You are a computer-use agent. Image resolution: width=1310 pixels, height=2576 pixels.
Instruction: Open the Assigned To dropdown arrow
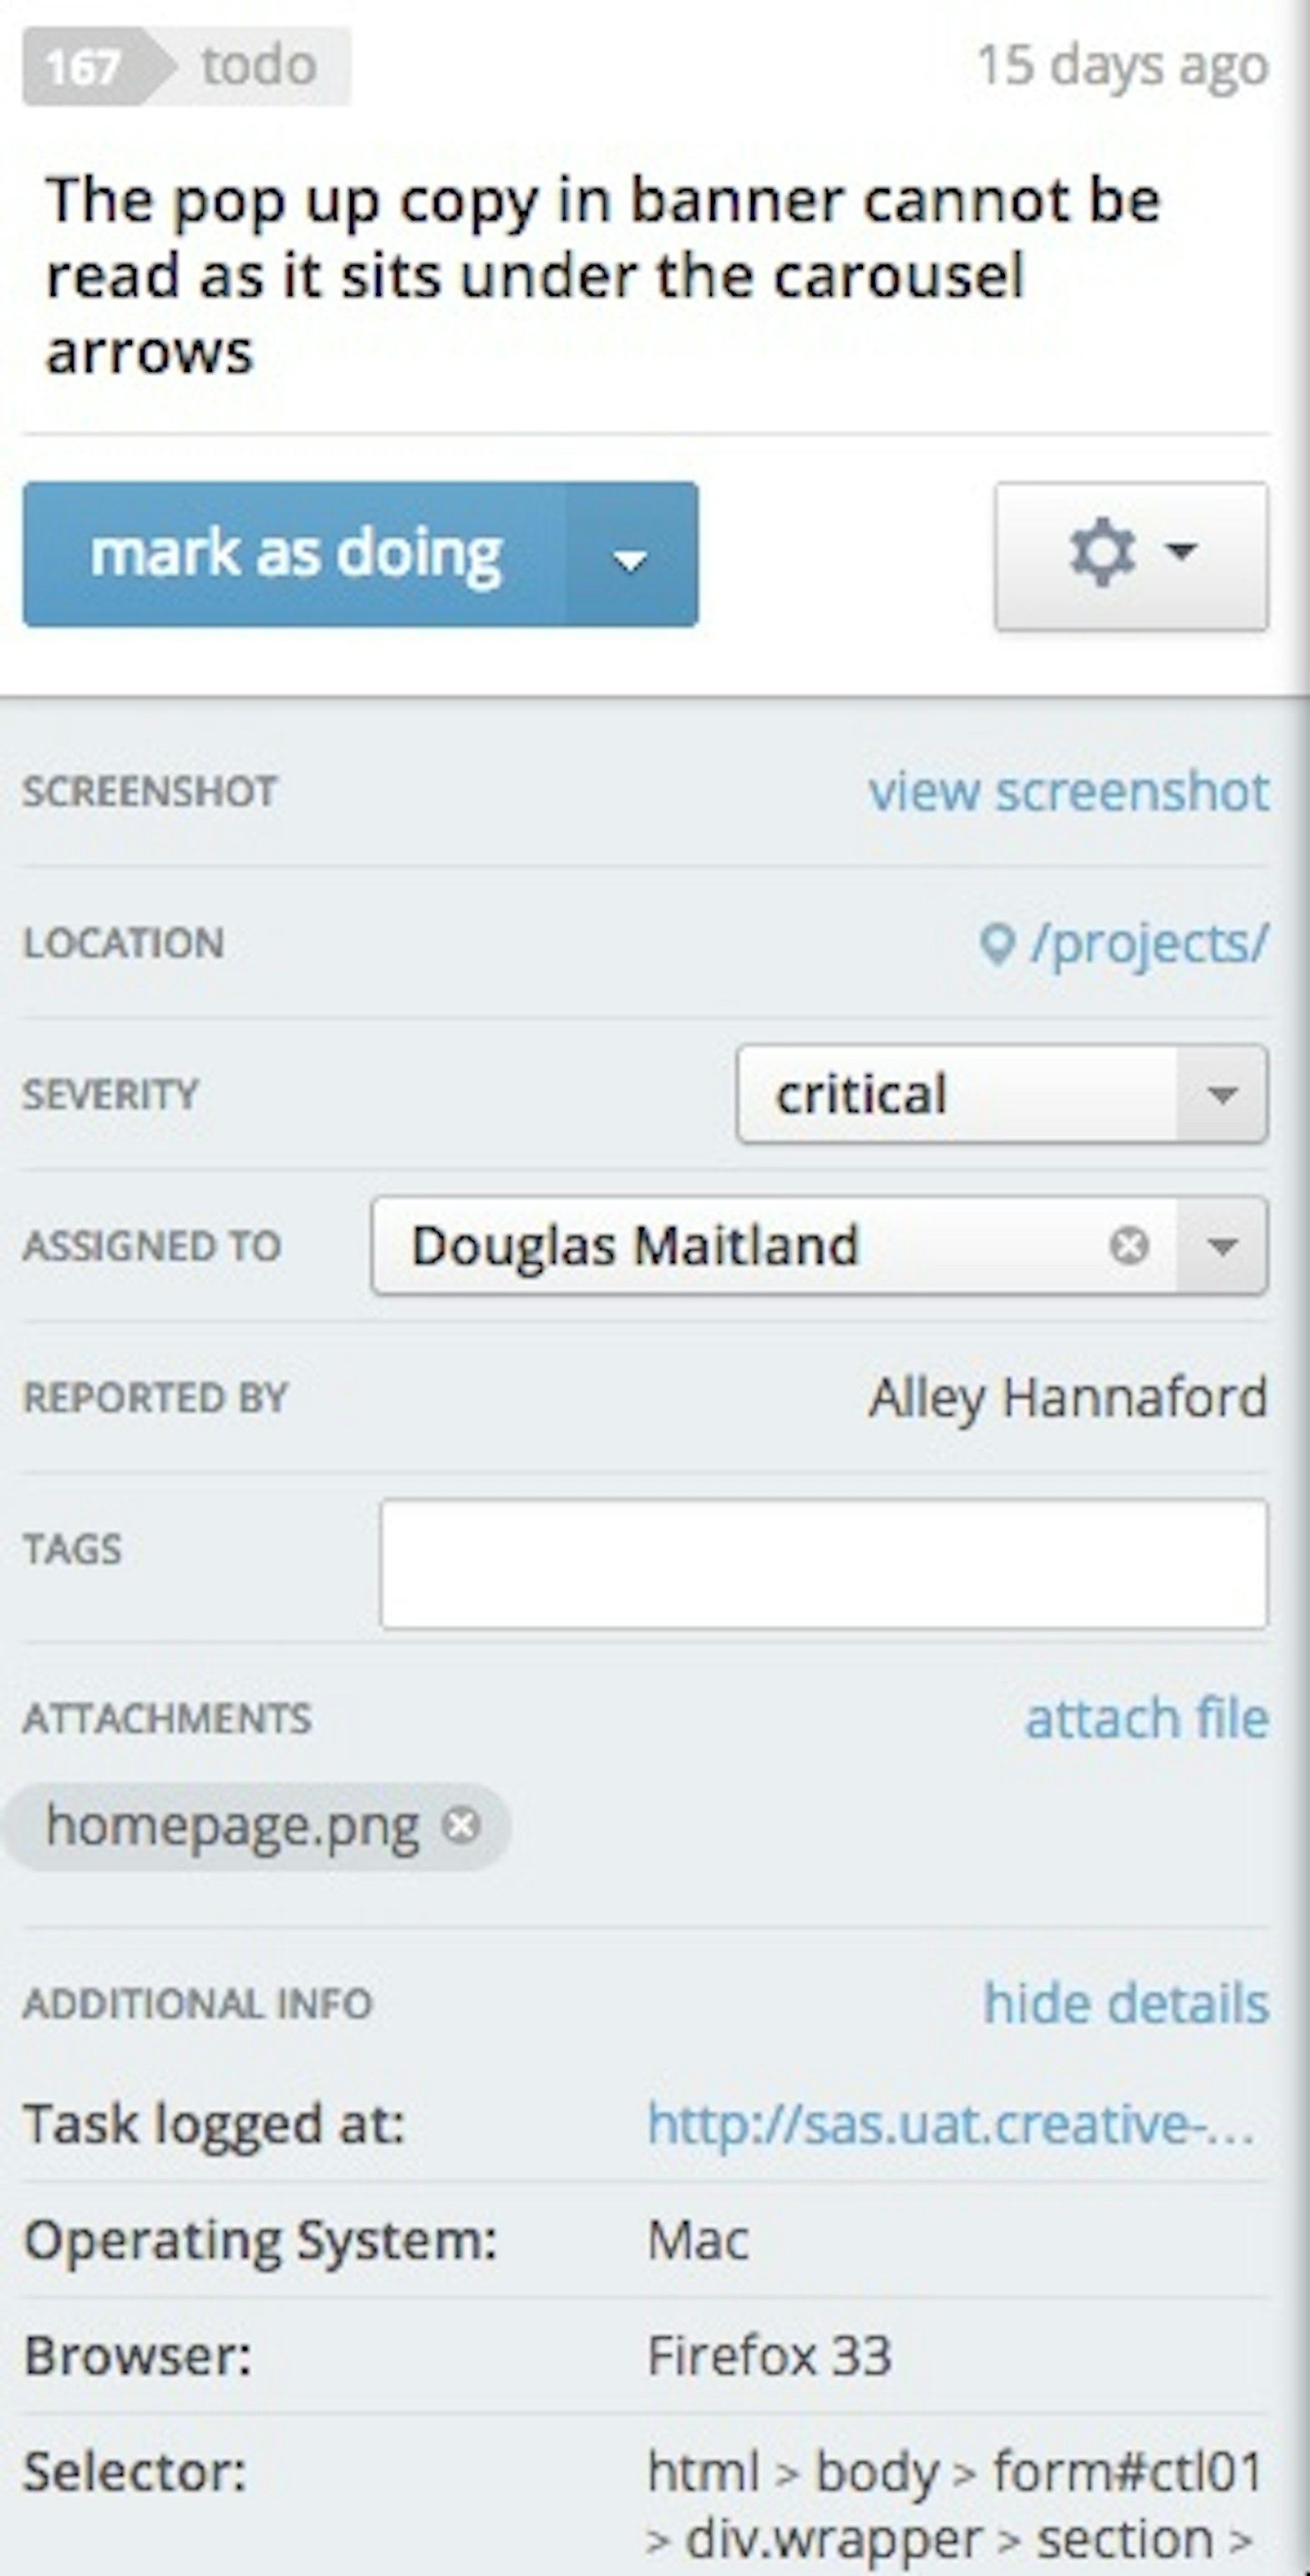point(1222,1246)
